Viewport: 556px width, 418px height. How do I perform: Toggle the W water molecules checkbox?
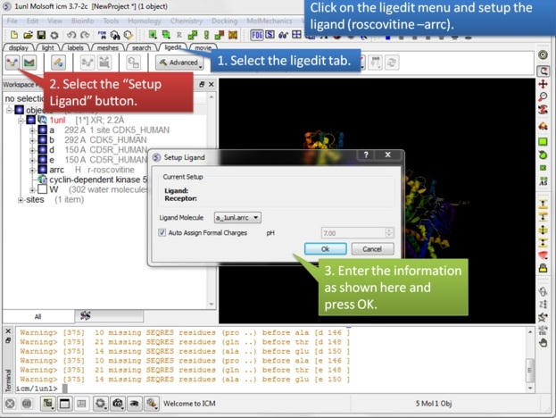coord(43,189)
